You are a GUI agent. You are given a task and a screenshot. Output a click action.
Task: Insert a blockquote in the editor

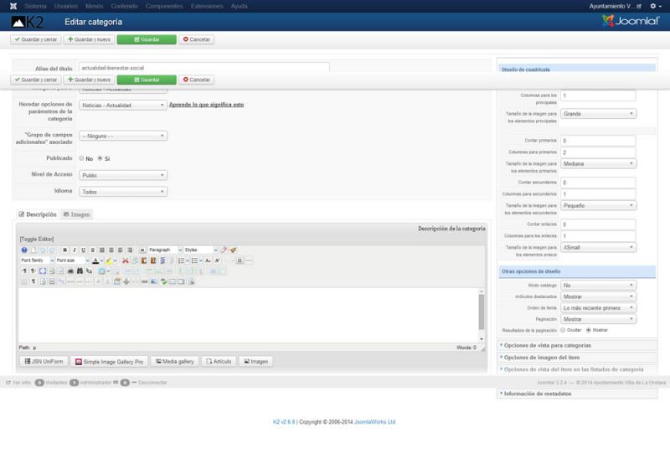[x=142, y=250]
